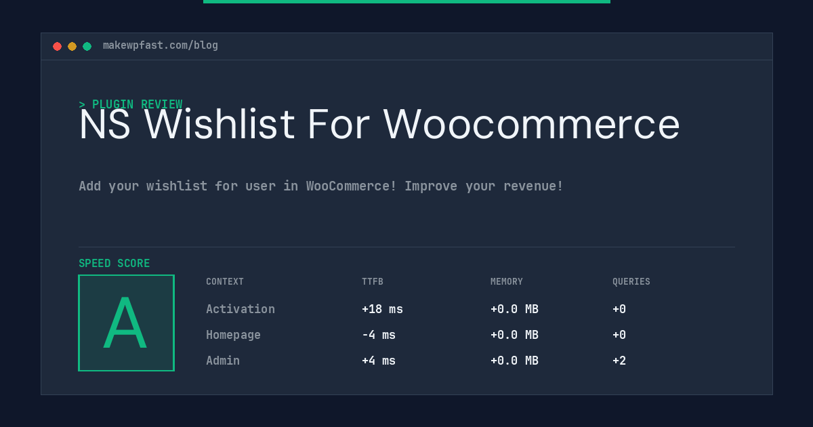Click the Activation queries '+0' value
The image size is (813, 427).
point(619,309)
